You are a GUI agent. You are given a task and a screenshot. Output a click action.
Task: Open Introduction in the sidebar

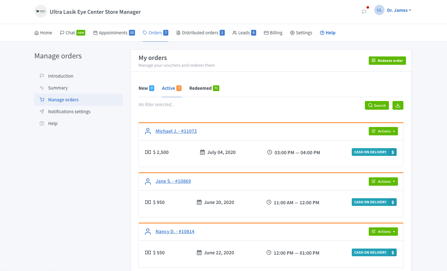[x=79, y=76]
